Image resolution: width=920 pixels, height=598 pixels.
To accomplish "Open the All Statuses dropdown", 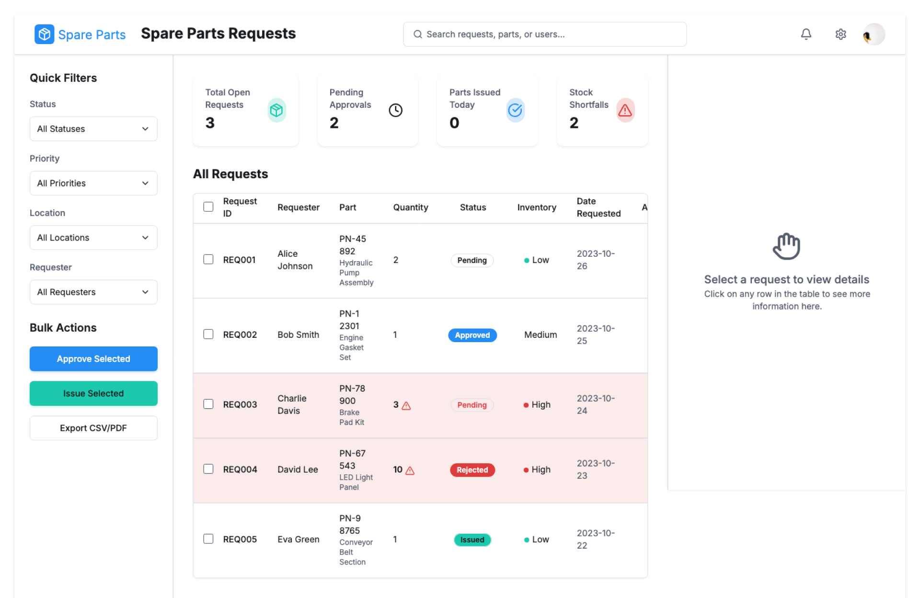I will (93, 129).
